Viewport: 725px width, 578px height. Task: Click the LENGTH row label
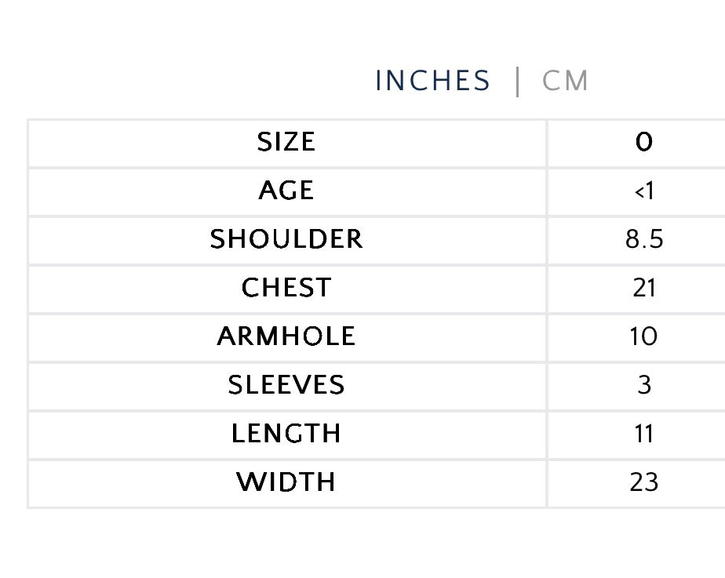coord(286,434)
